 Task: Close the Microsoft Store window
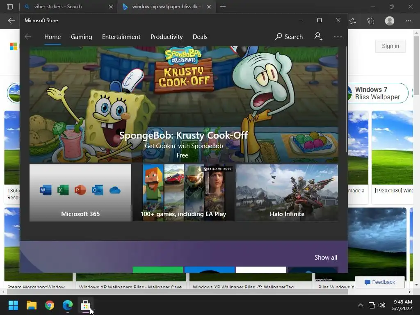pos(338,20)
